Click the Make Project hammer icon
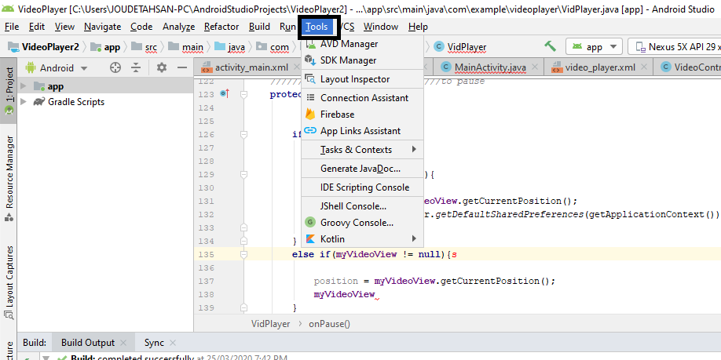The height and width of the screenshot is (360, 721). click(550, 46)
